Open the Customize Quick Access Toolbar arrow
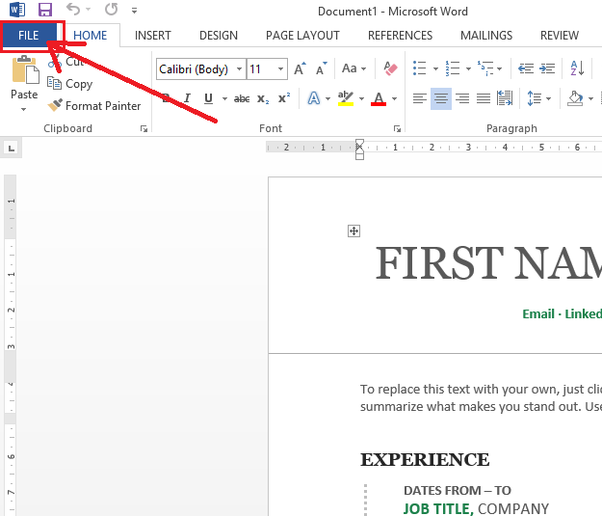Image resolution: width=602 pixels, height=516 pixels. (x=134, y=11)
